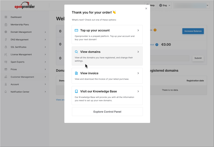The height and width of the screenshot is (147, 214).
Task: Select View domains heading
Action: (x=90, y=52)
